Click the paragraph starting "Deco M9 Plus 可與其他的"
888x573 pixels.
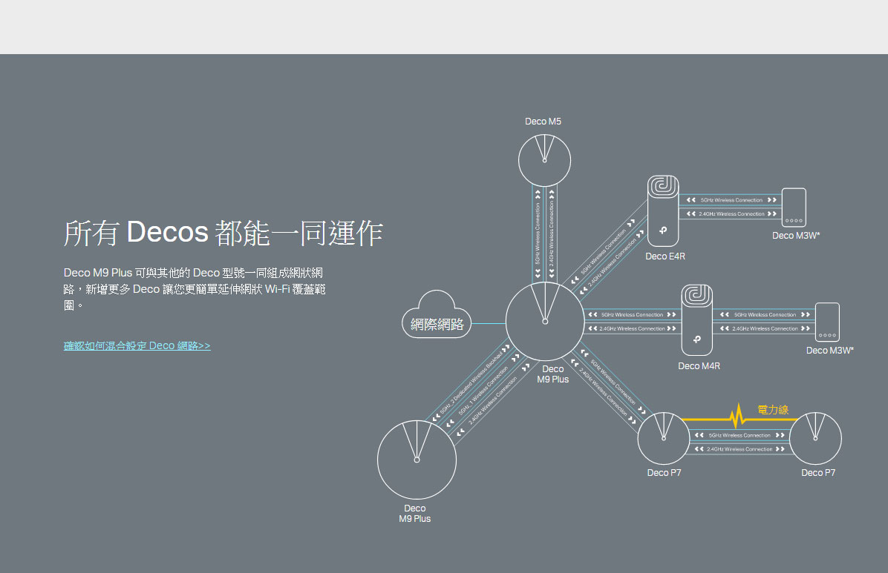[x=195, y=289]
